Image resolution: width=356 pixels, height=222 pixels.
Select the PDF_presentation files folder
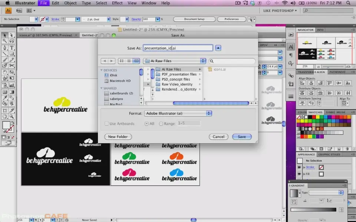click(x=178, y=74)
